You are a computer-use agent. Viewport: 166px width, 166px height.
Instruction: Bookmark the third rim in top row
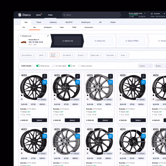point(111,76)
